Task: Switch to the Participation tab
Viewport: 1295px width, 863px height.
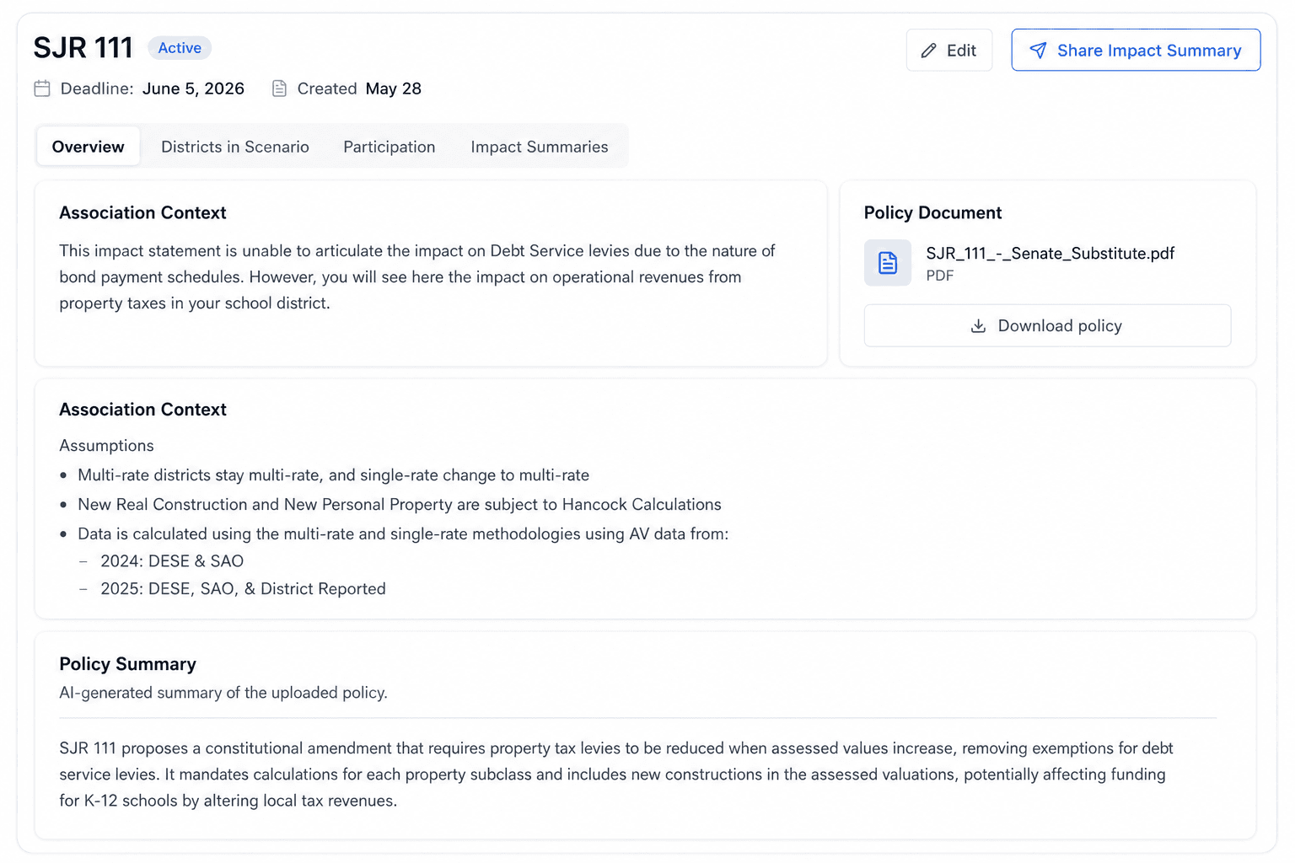Action: 390,147
